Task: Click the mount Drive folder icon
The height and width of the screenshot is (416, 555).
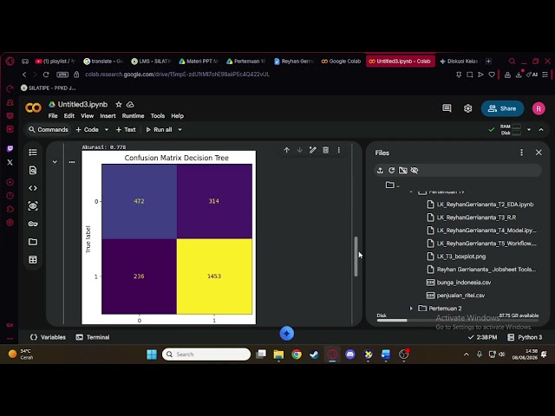Action: click(402, 171)
